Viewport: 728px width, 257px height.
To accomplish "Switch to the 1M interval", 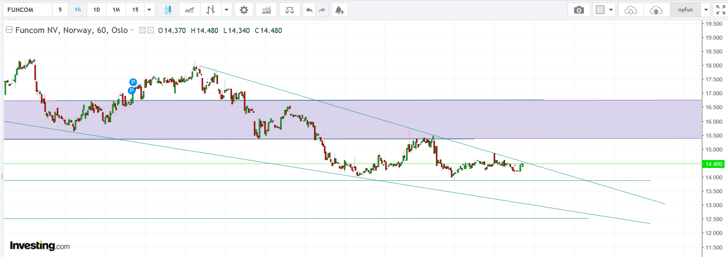I will (116, 10).
